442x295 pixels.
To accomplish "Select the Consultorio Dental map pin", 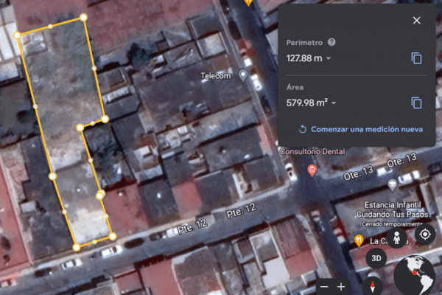I will (x=312, y=171).
